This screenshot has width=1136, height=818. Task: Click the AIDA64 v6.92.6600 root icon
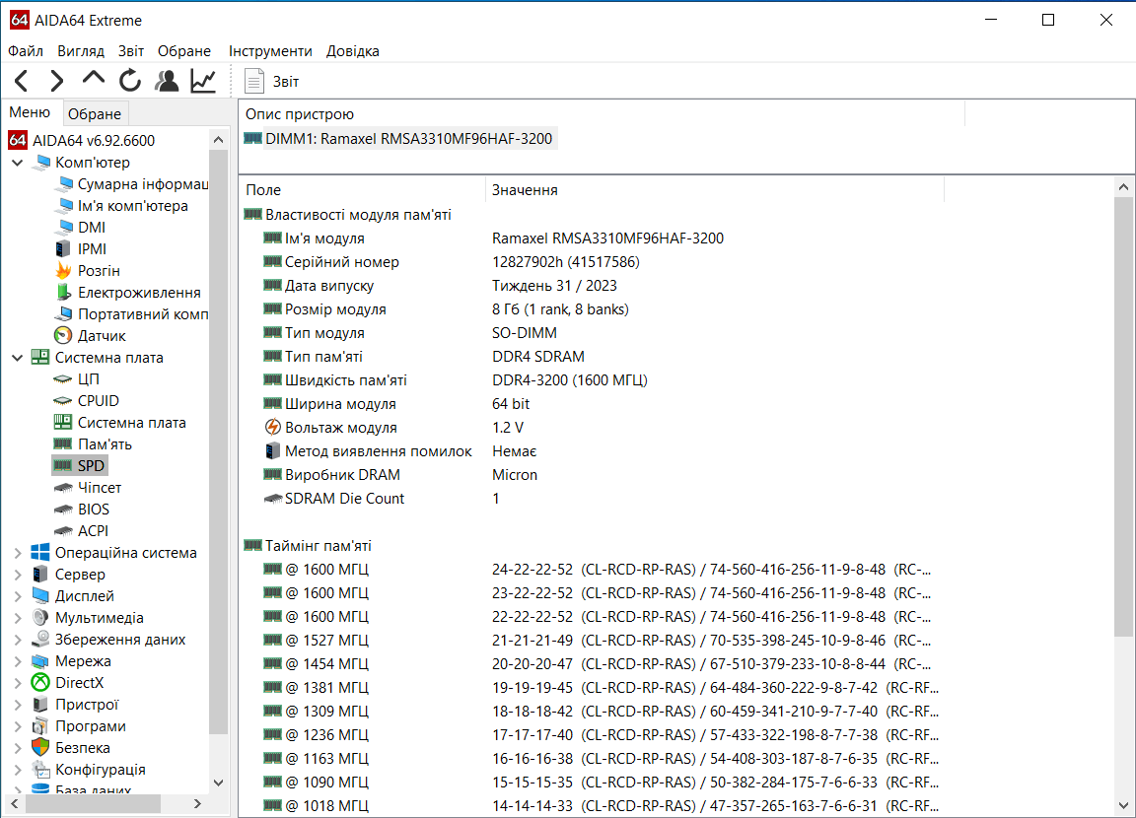tap(18, 140)
